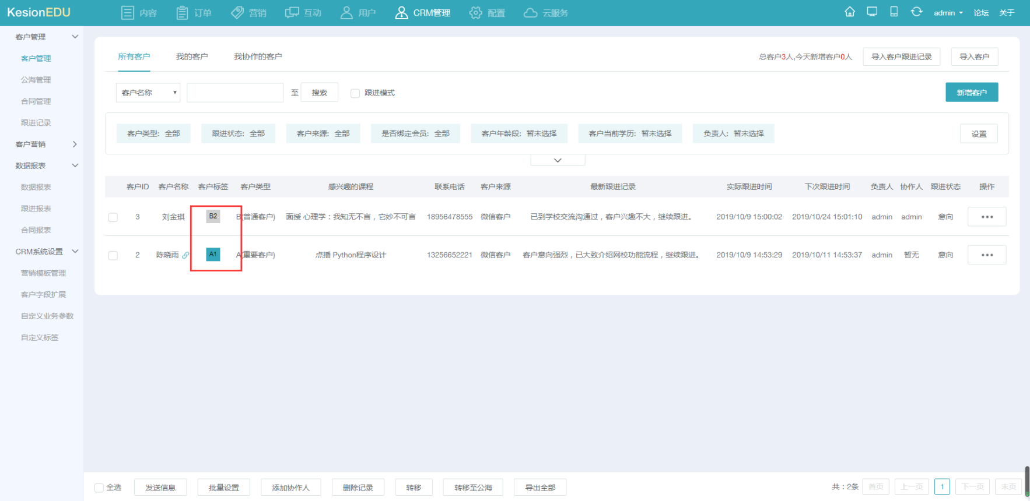
Task: Click the 导出全部 button
Action: [x=540, y=488]
